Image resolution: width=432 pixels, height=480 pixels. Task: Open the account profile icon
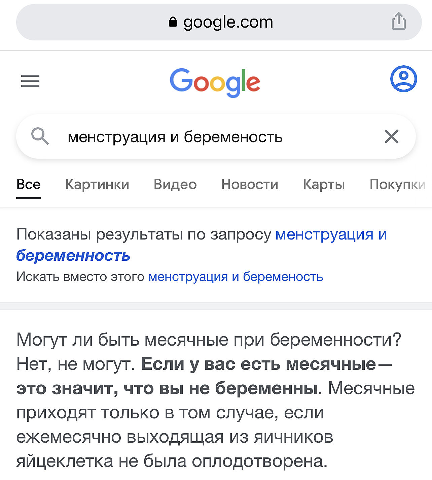point(403,79)
